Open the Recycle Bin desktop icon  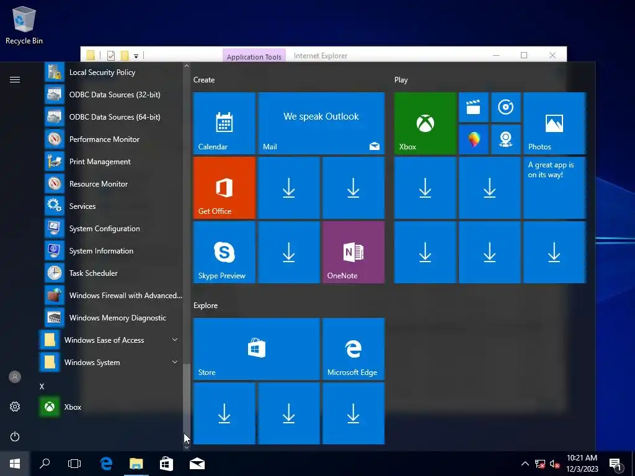[x=24, y=25]
